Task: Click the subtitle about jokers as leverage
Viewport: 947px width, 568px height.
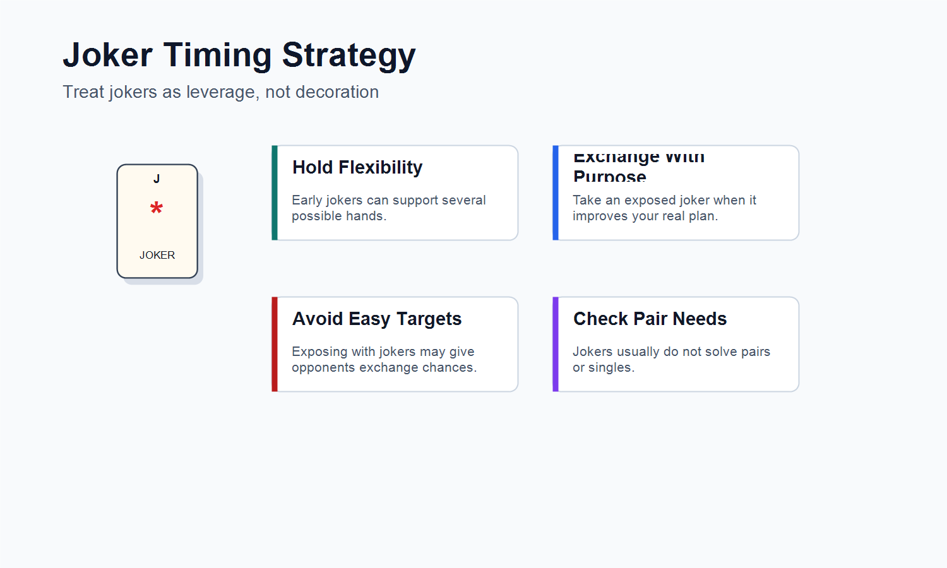Action: pyautogui.click(x=221, y=92)
